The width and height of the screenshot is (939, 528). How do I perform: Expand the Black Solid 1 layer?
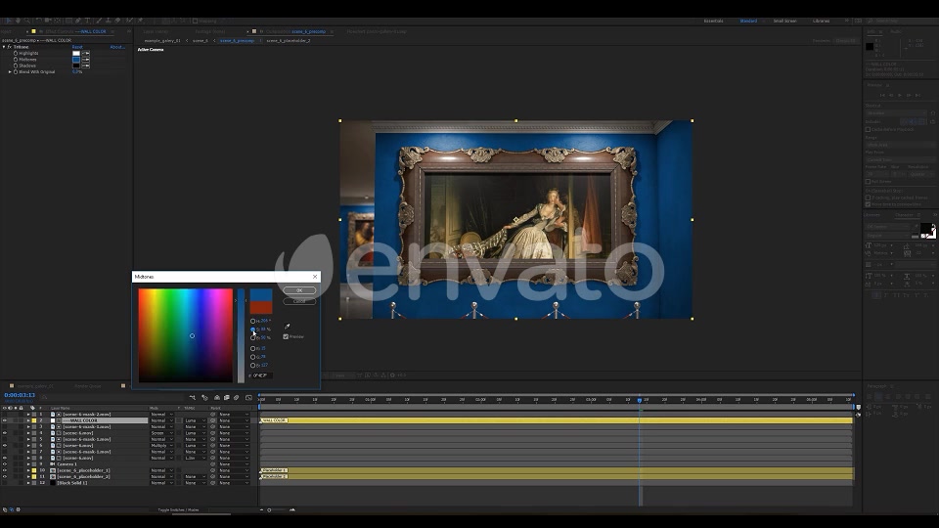(28, 482)
